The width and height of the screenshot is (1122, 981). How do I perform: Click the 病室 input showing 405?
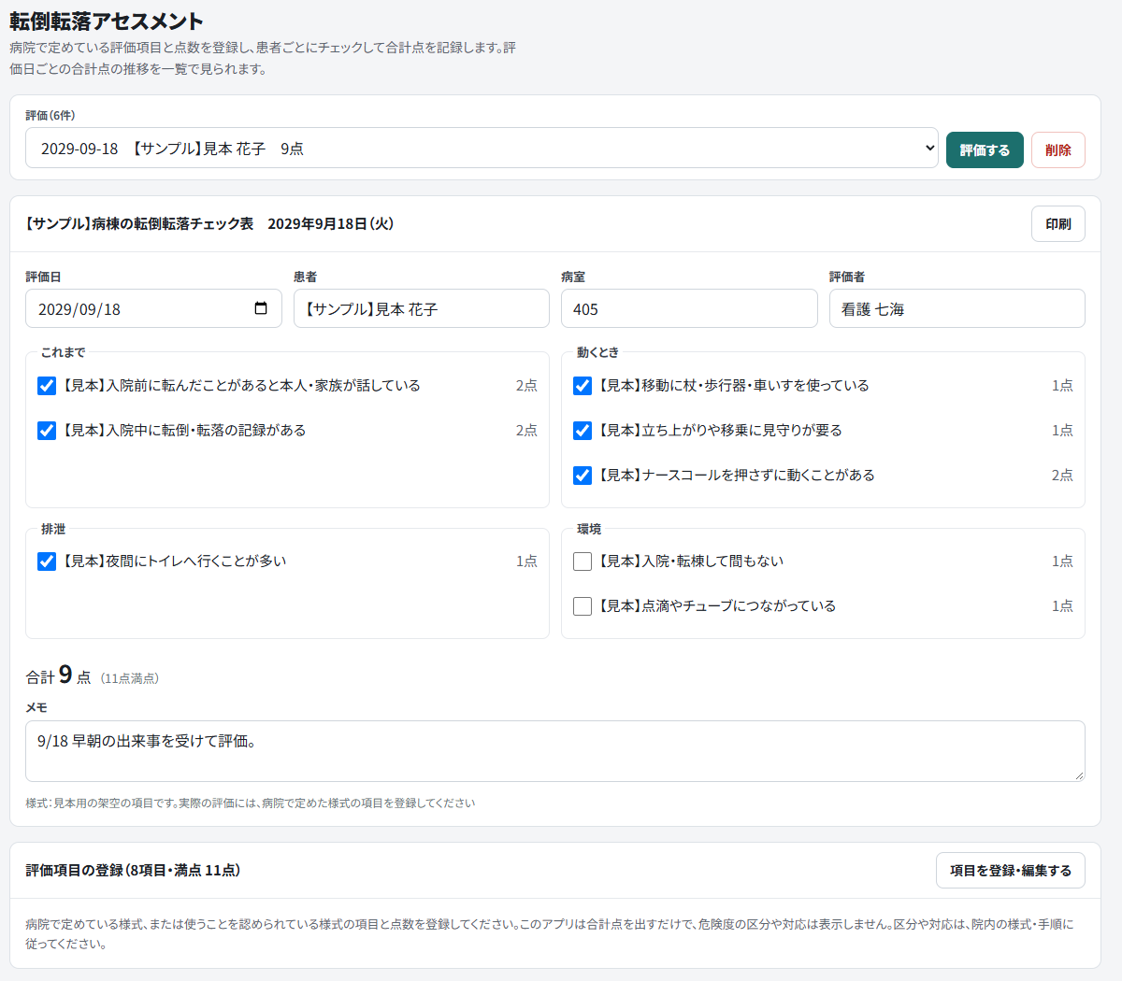[689, 308]
